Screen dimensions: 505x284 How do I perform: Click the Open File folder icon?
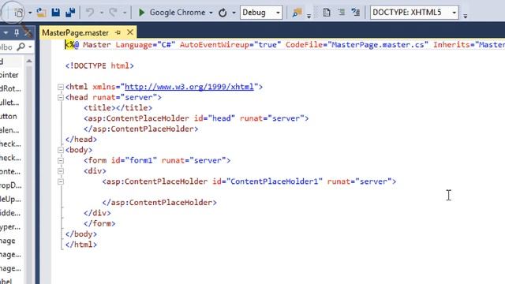pos(41,13)
